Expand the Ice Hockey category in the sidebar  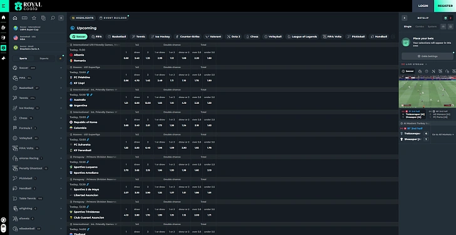pos(38,108)
